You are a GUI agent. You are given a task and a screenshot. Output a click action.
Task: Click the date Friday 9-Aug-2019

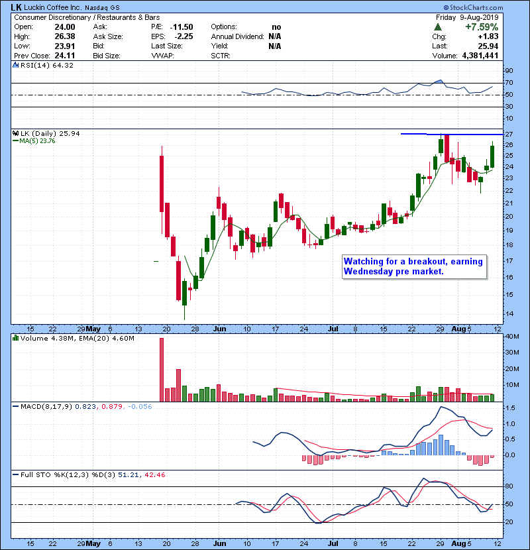[467, 17]
